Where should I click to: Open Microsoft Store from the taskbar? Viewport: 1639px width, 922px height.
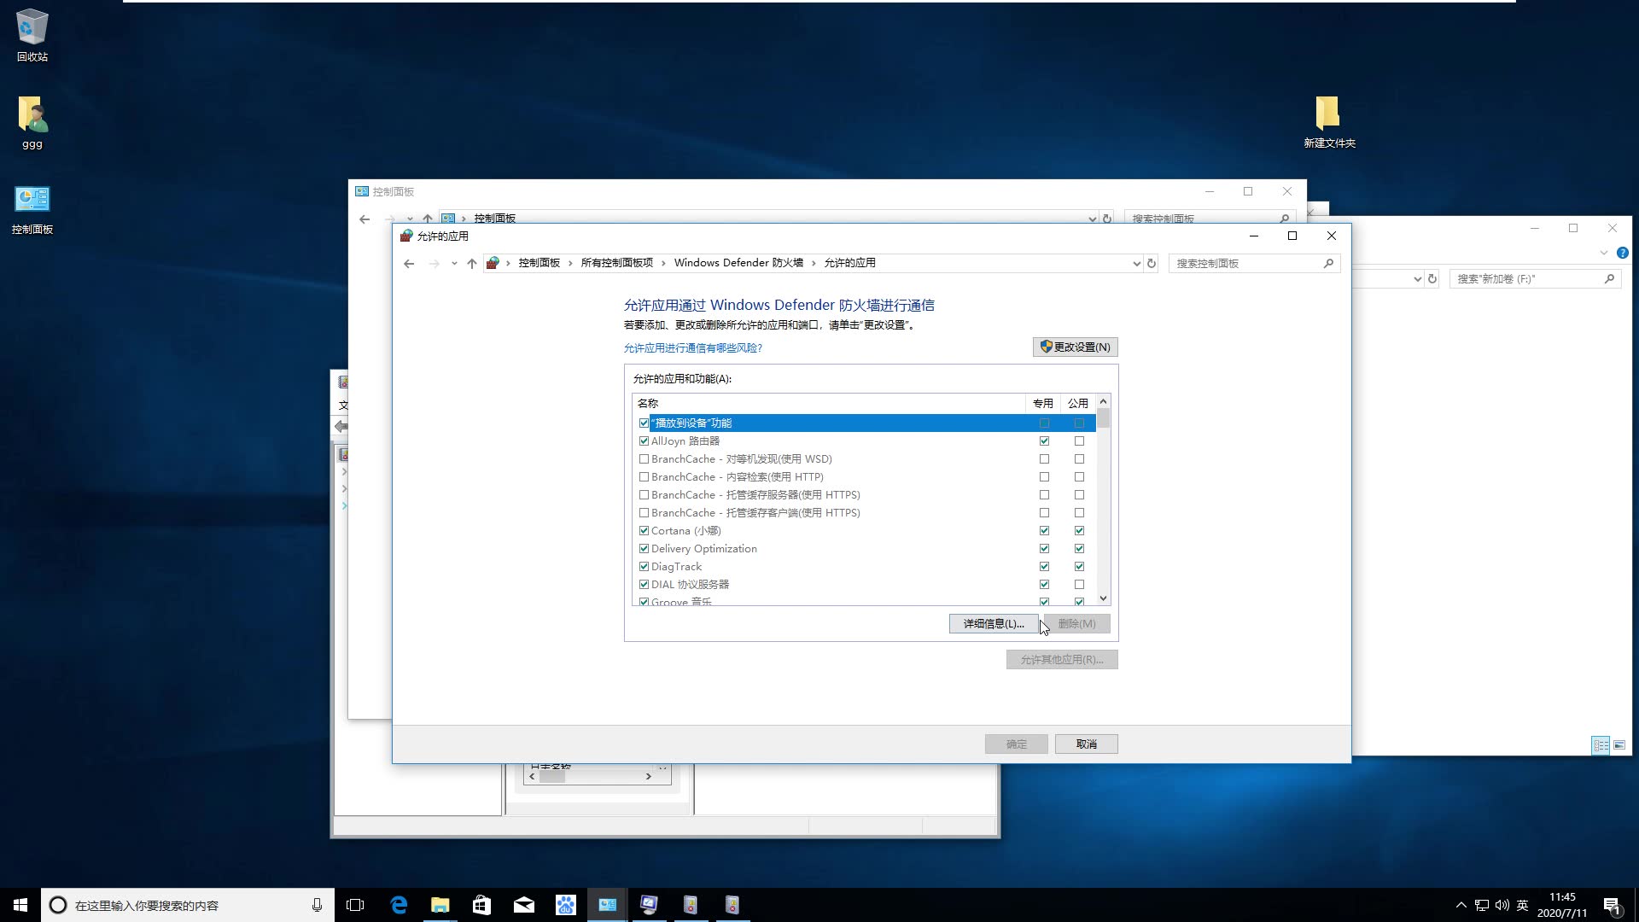pos(481,905)
